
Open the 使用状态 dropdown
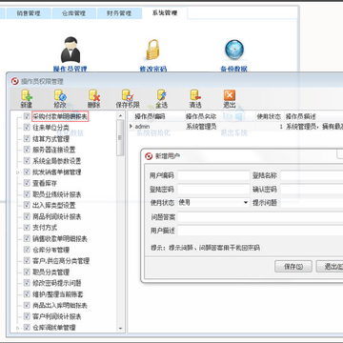pyautogui.click(x=246, y=203)
